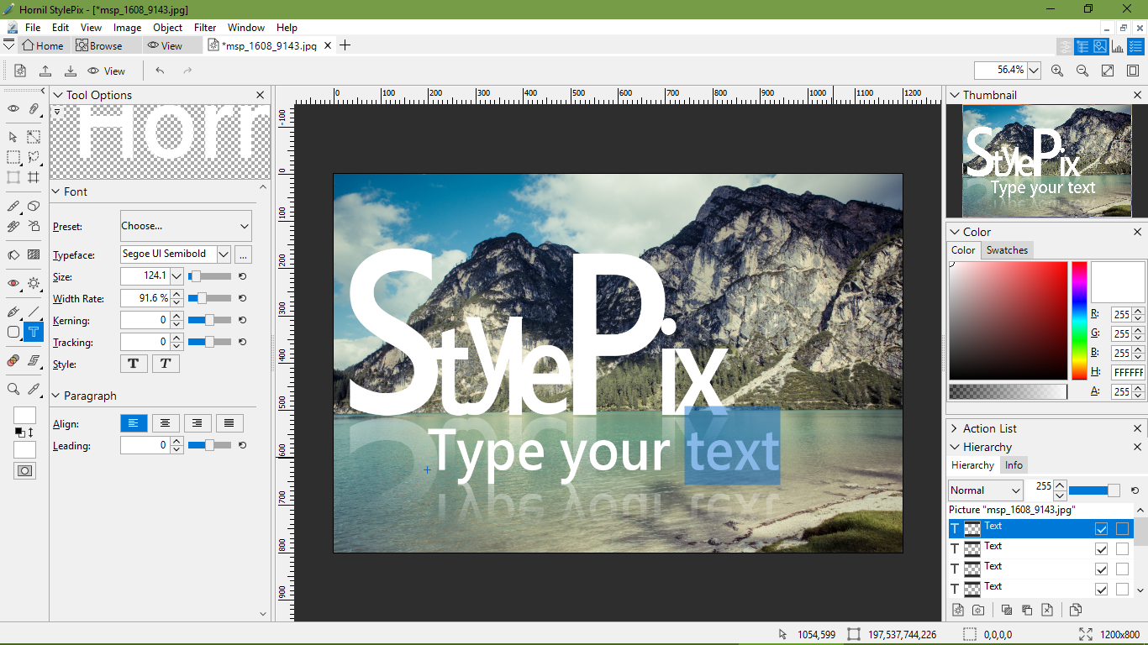Screen dimensions: 1148x645
Task: Open the Normal blend mode dropdown
Action: point(986,490)
